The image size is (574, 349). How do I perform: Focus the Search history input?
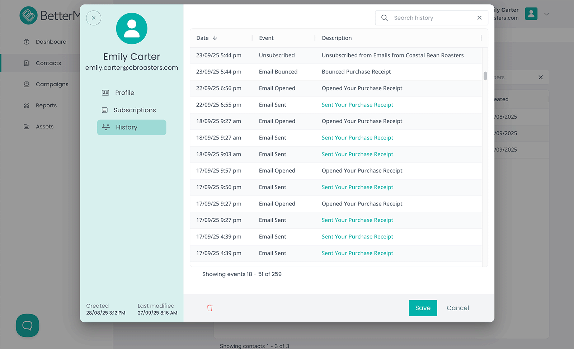pyautogui.click(x=432, y=18)
